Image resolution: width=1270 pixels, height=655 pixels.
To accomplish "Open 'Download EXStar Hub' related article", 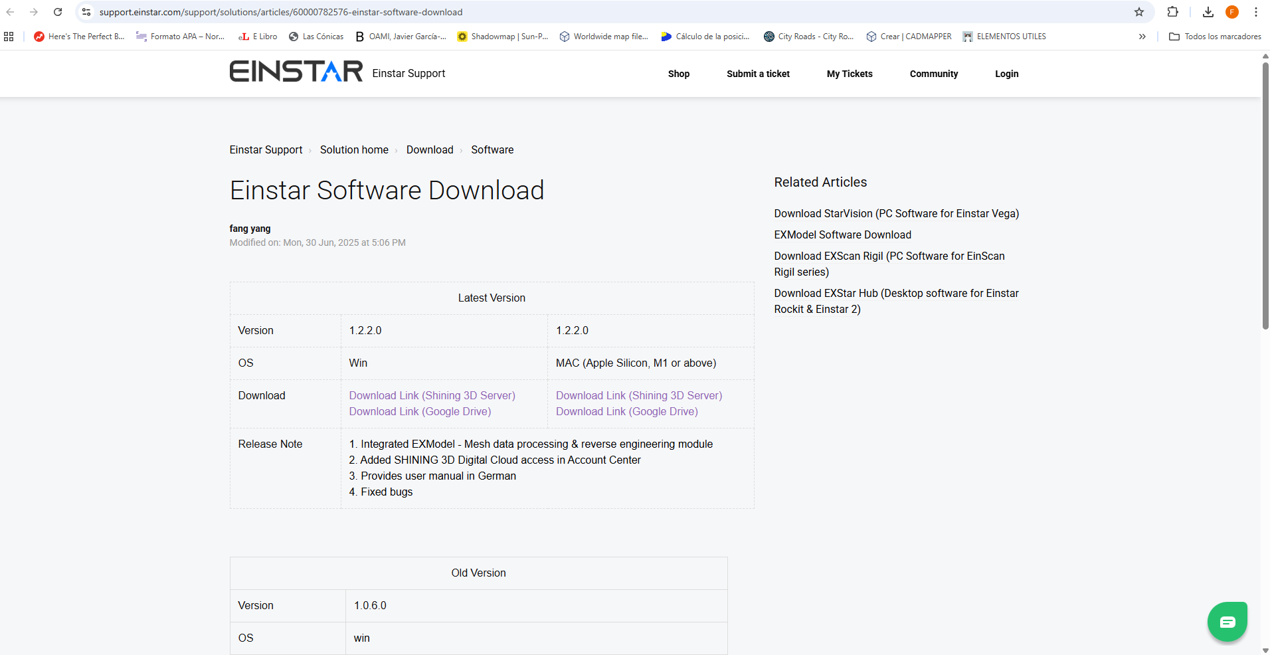I will tap(897, 302).
